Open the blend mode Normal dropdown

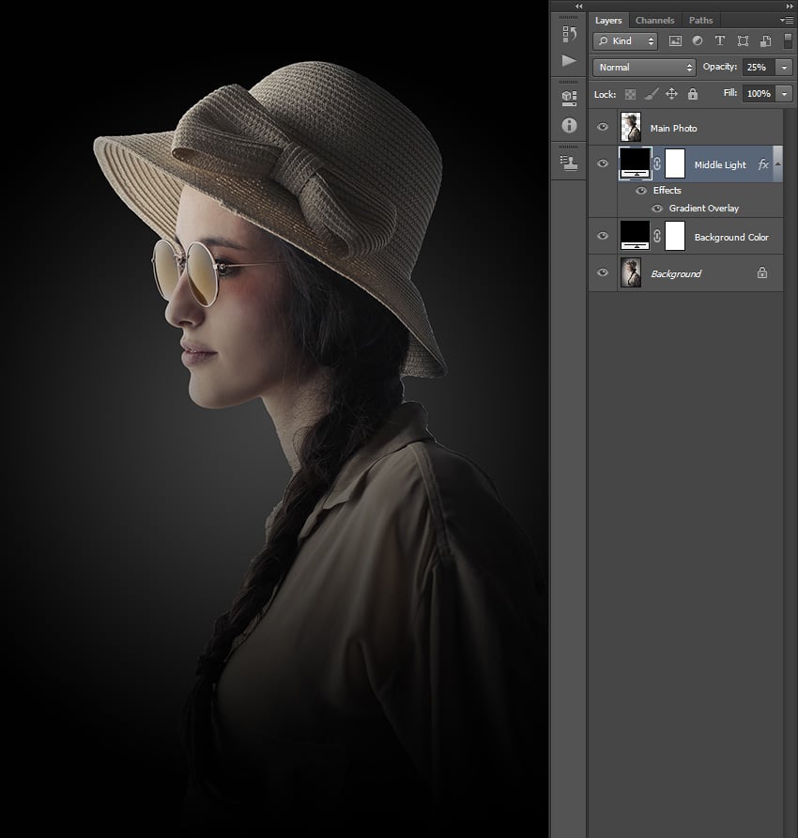click(x=644, y=68)
